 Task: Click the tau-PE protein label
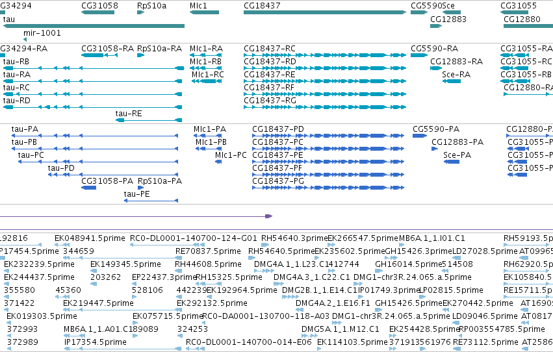tap(136, 194)
